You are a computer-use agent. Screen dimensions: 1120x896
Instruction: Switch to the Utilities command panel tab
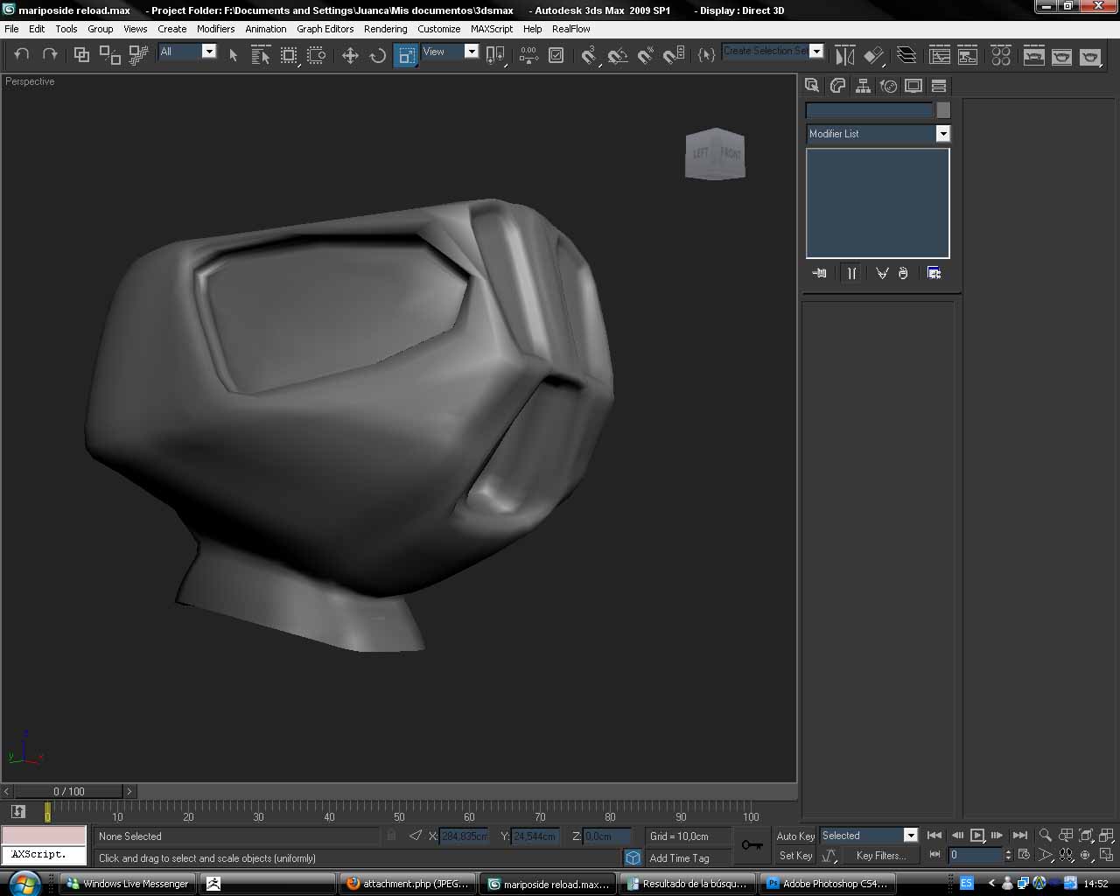939,86
